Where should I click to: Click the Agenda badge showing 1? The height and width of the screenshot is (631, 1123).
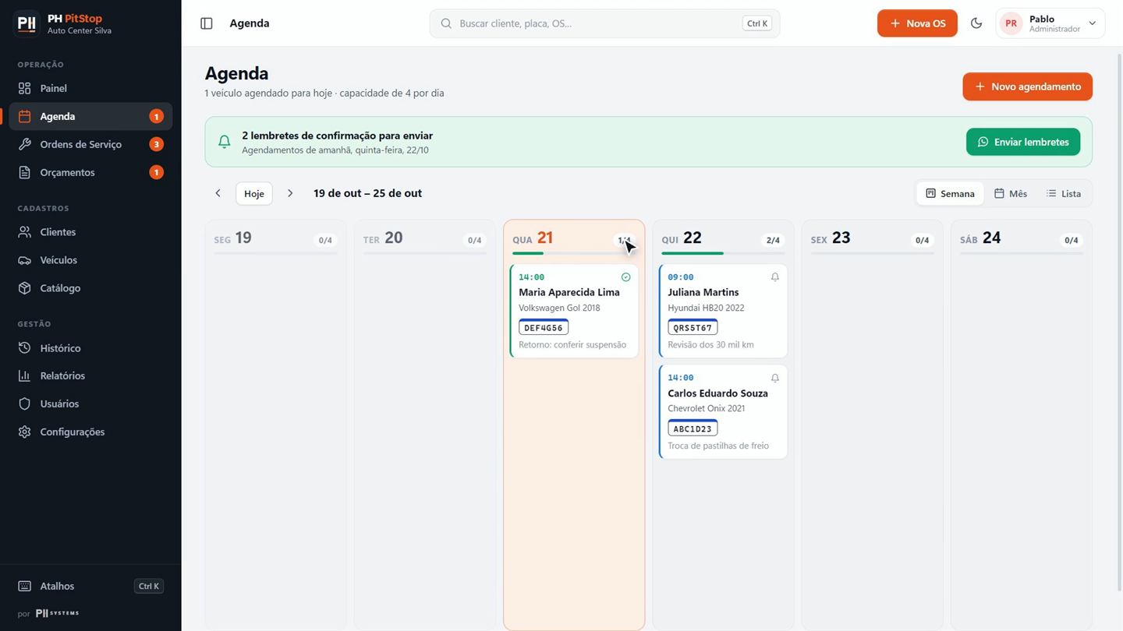click(156, 117)
